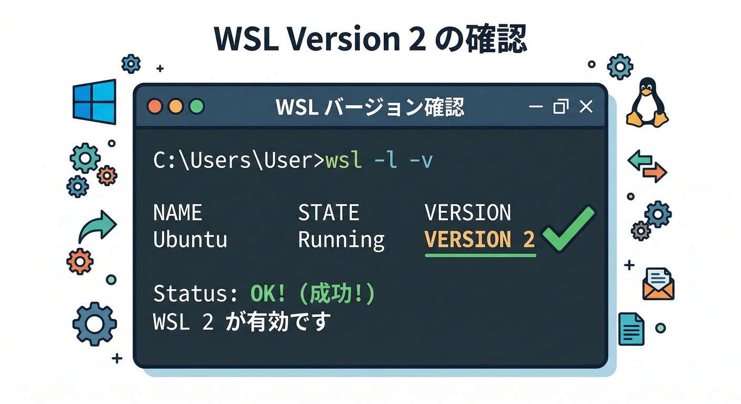
Task: Click the Windows logo icon
Action: (x=95, y=103)
